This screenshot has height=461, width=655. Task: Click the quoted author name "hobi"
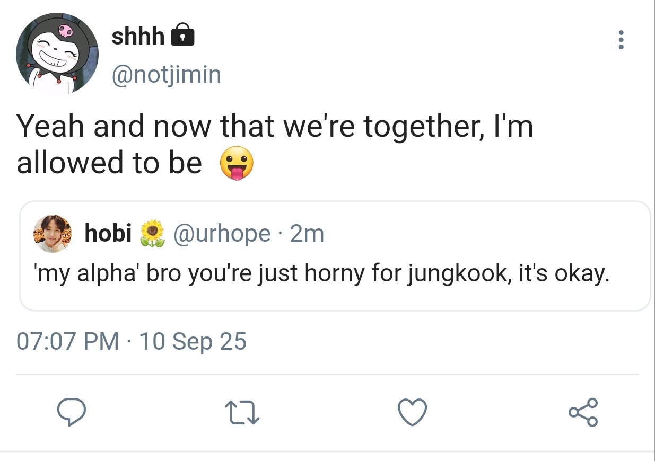tap(108, 233)
